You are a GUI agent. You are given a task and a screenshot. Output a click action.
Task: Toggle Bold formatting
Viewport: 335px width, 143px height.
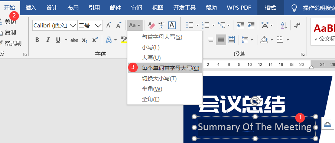click(37, 40)
